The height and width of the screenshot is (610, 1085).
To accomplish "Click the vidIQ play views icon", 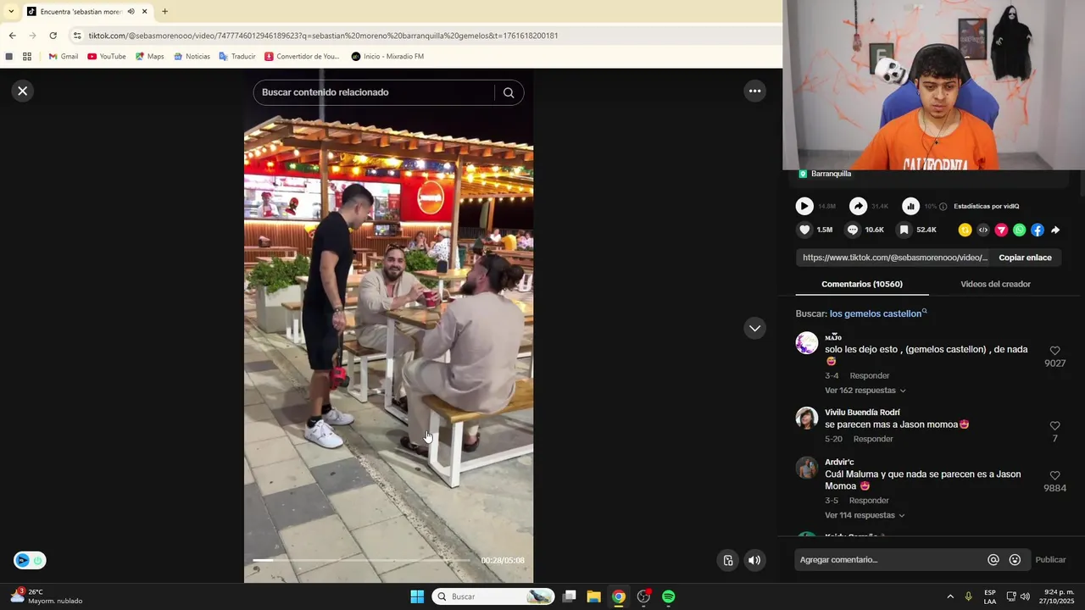I will pos(804,206).
